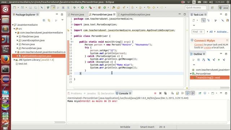
Task: Open Outline View Menu dropdown arrow
Action: pos(194,65)
